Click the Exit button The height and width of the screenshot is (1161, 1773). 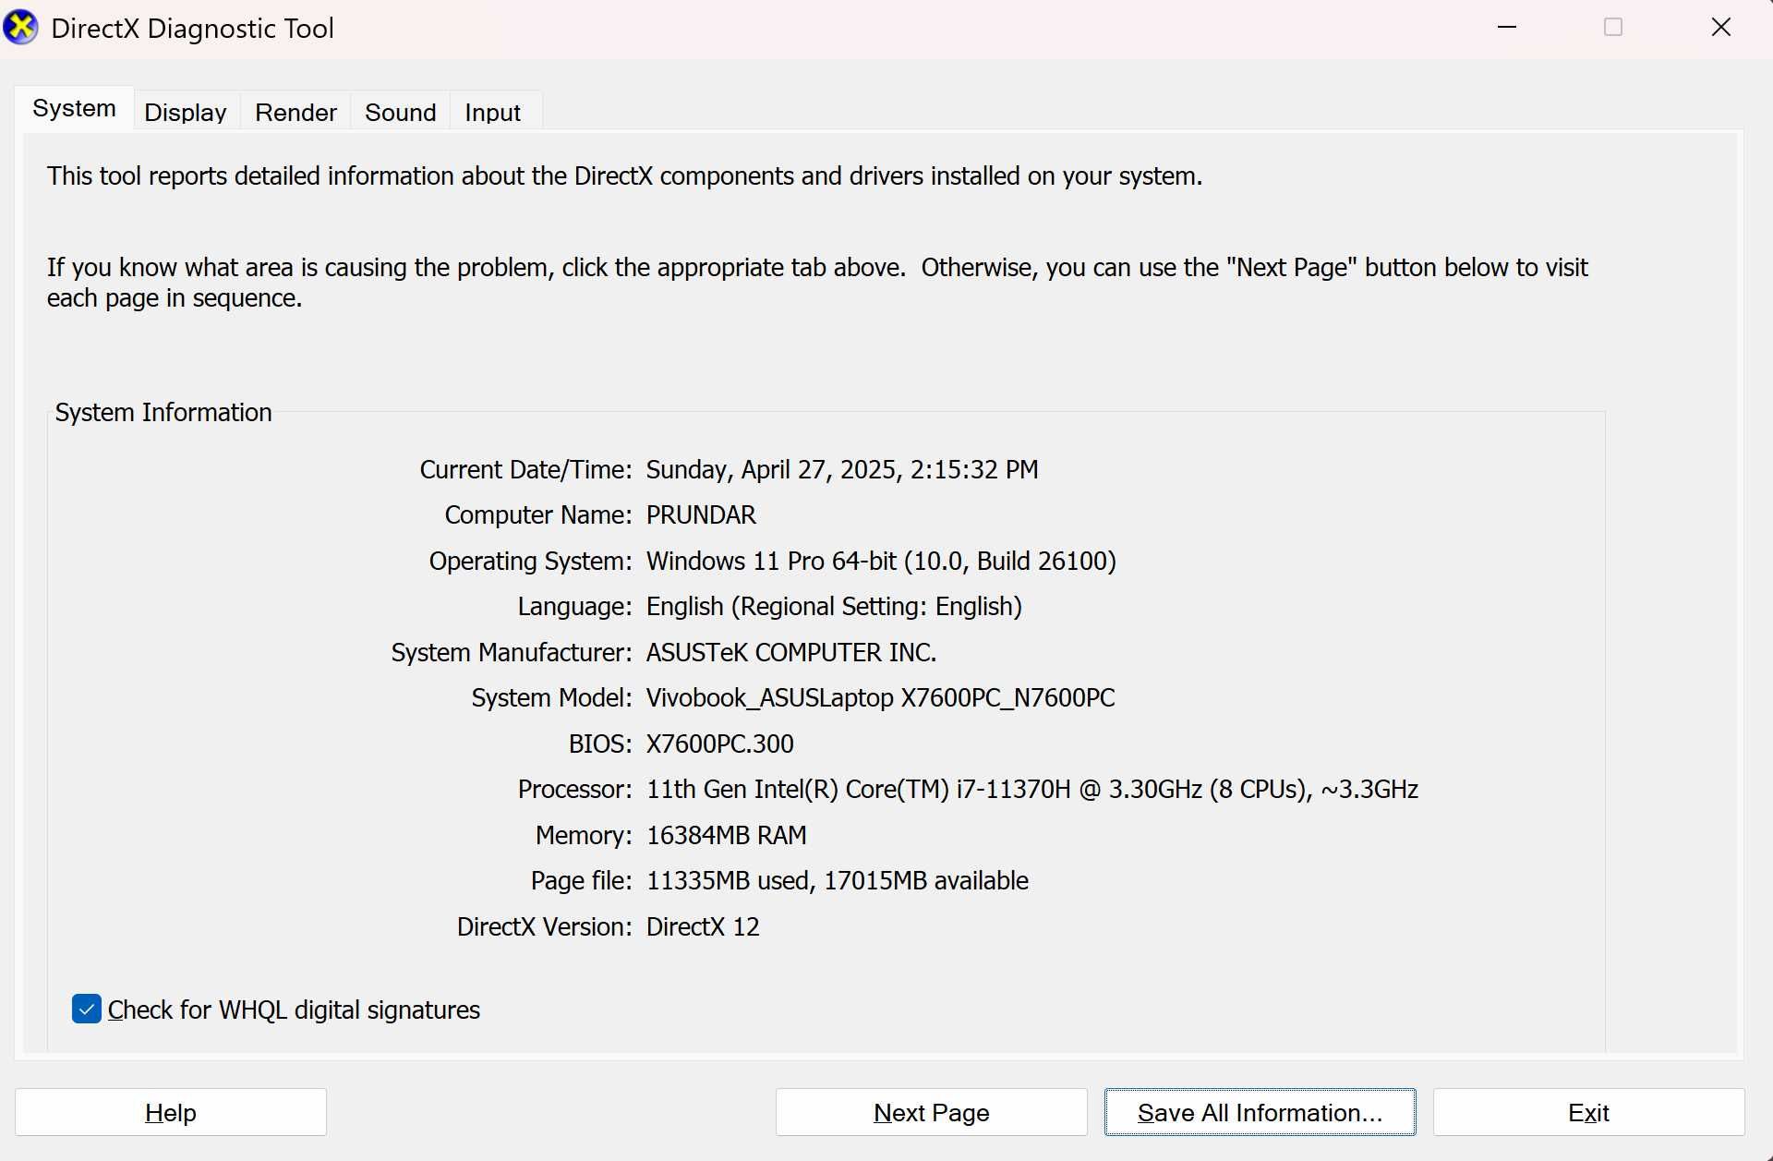(1588, 1112)
